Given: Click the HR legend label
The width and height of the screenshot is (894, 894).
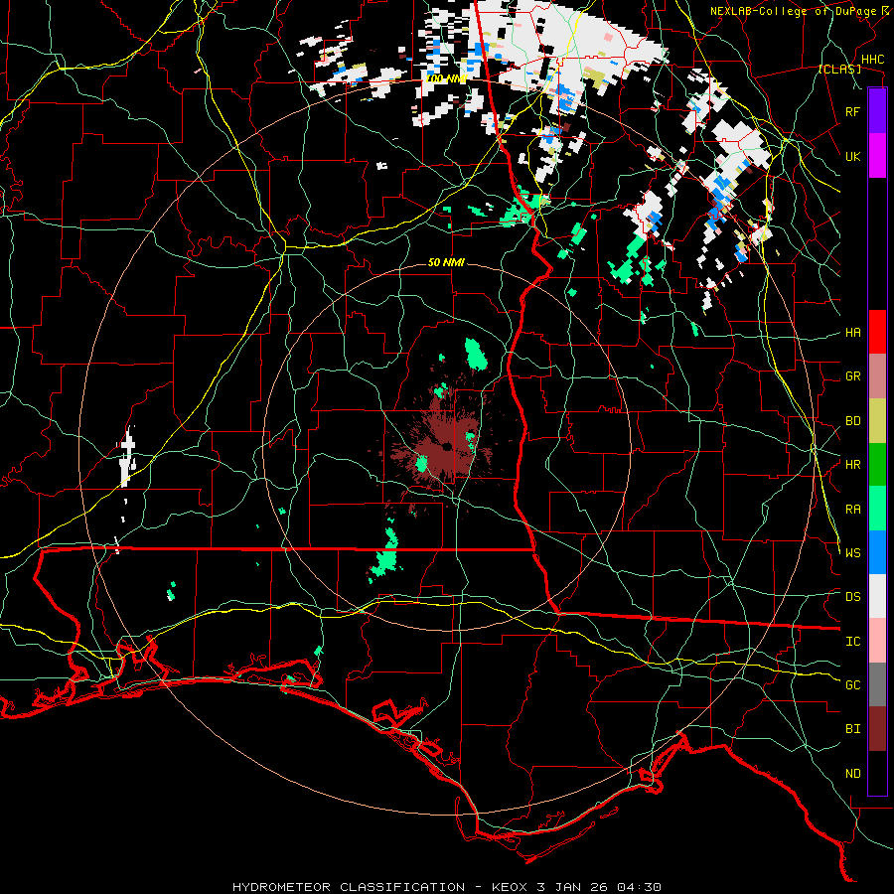Looking at the screenshot, I should pos(852,465).
